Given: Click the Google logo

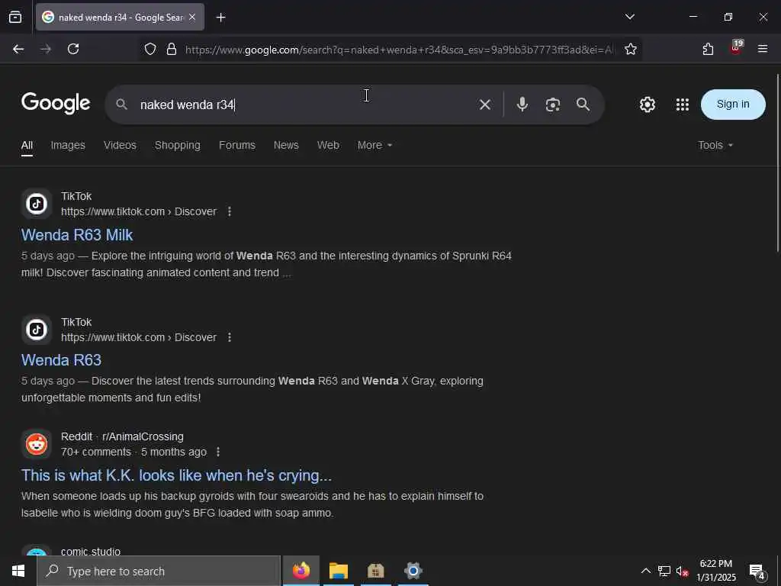Looking at the screenshot, I should click(x=56, y=103).
